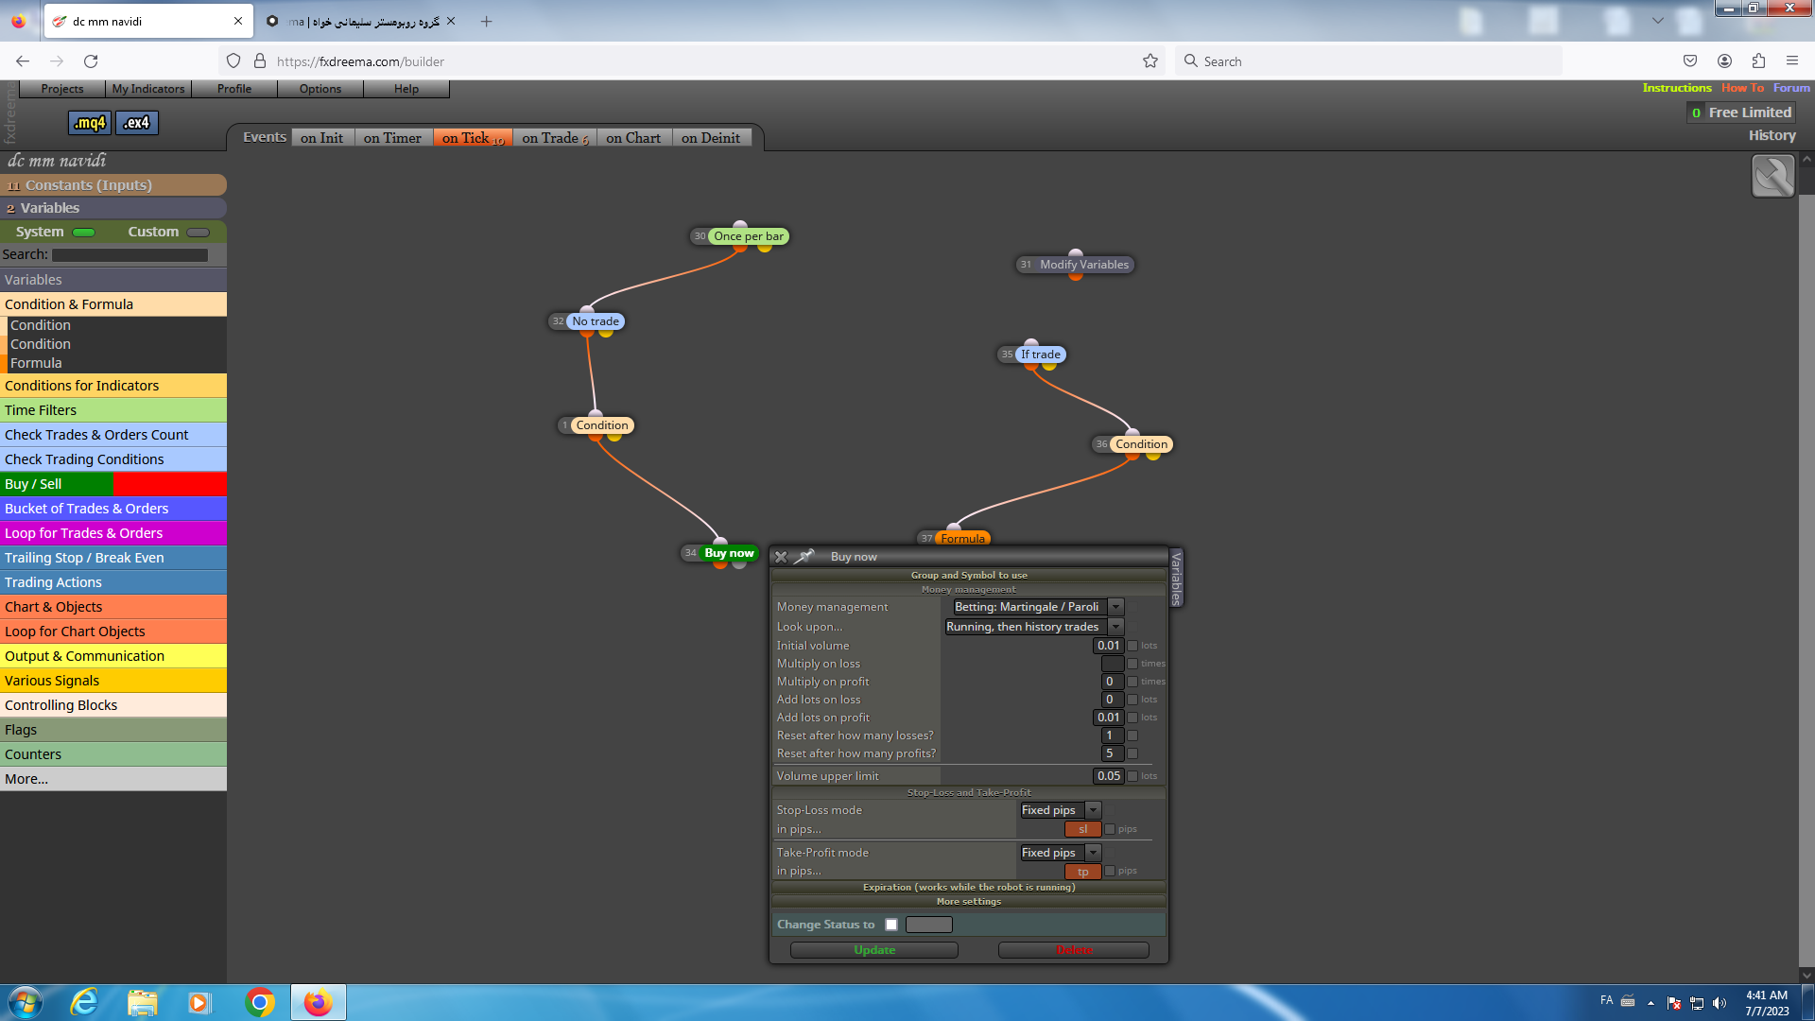Tick the Multiply on loss times checkbox
The width and height of the screenshot is (1815, 1021).
click(1132, 664)
